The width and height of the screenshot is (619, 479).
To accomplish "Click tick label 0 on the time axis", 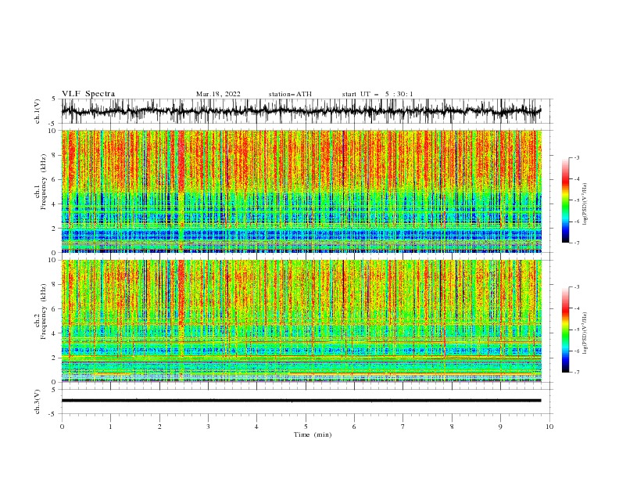I will point(62,427).
